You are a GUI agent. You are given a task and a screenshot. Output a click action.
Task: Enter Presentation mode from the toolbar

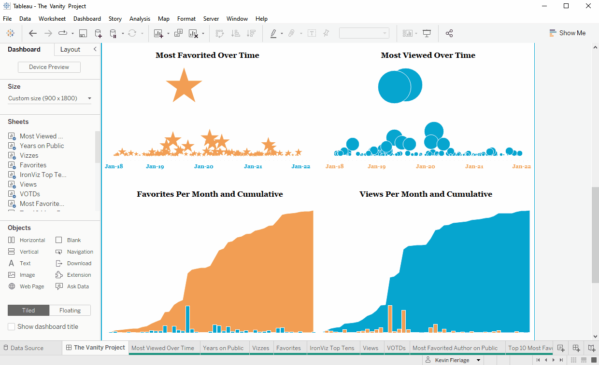(426, 33)
